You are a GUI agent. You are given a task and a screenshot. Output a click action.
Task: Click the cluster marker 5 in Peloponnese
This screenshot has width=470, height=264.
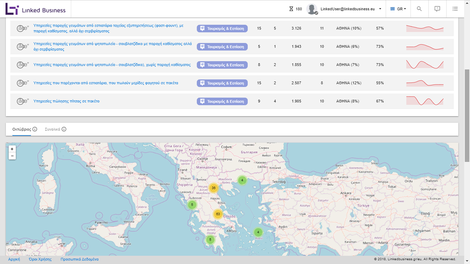click(210, 240)
